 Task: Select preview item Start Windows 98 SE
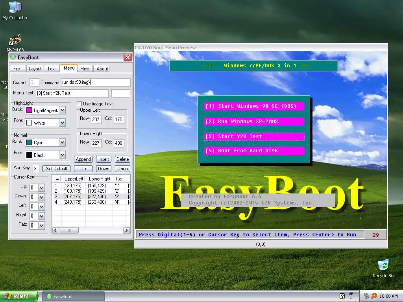pos(254,106)
